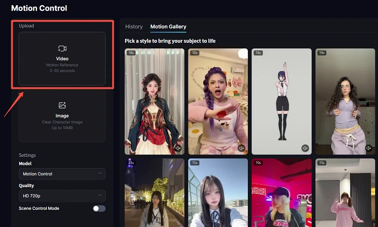Unmute the purple braid girl video
Screen dimensions: 378x227
click(241, 148)
